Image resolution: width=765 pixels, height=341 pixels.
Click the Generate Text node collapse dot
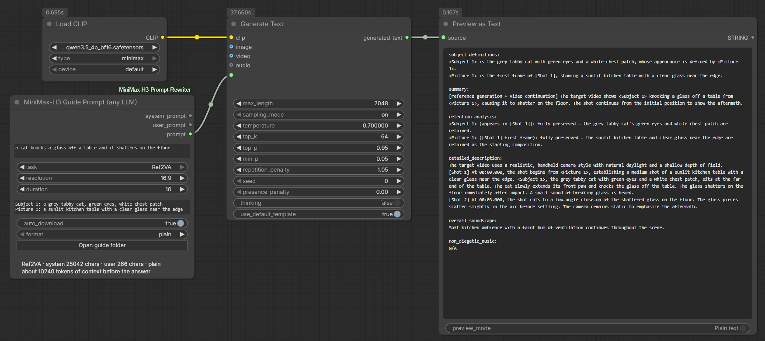pos(234,24)
